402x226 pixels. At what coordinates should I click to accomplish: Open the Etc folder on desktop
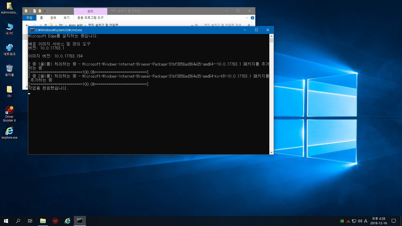pos(10,92)
